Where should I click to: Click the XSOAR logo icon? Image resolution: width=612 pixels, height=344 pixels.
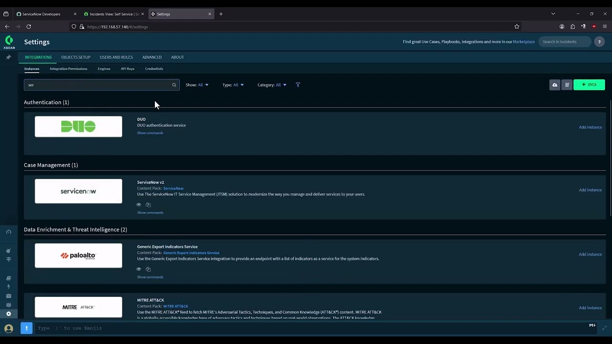(9, 42)
